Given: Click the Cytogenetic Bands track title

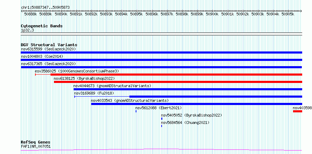Looking at the screenshot, I should click(42, 26).
